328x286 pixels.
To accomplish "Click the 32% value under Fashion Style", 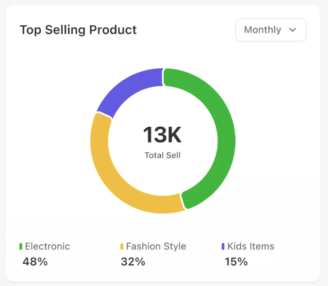I will click(133, 262).
